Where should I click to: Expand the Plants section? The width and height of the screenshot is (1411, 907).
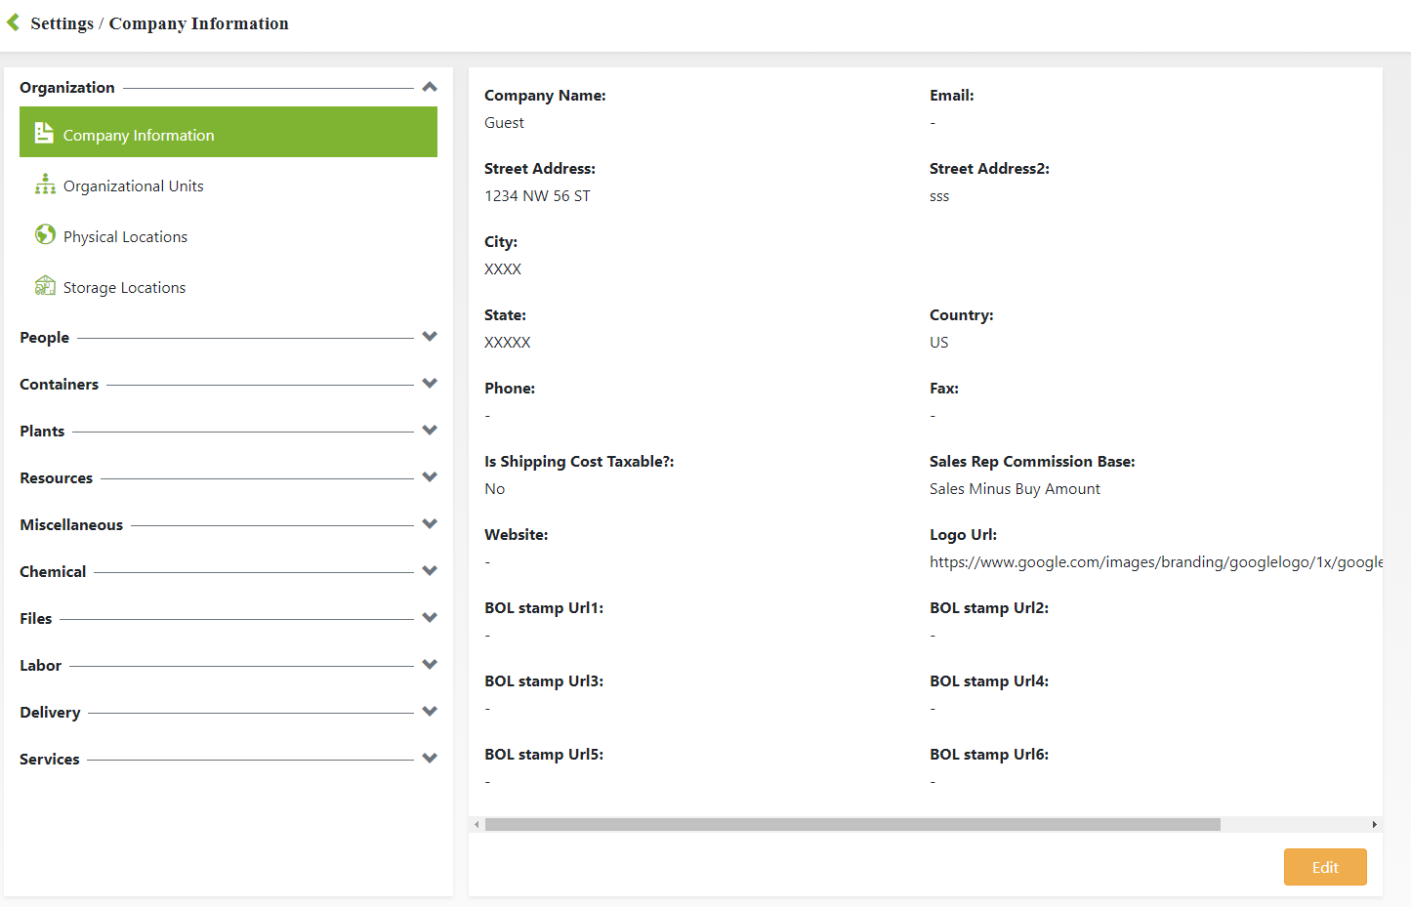pos(430,431)
